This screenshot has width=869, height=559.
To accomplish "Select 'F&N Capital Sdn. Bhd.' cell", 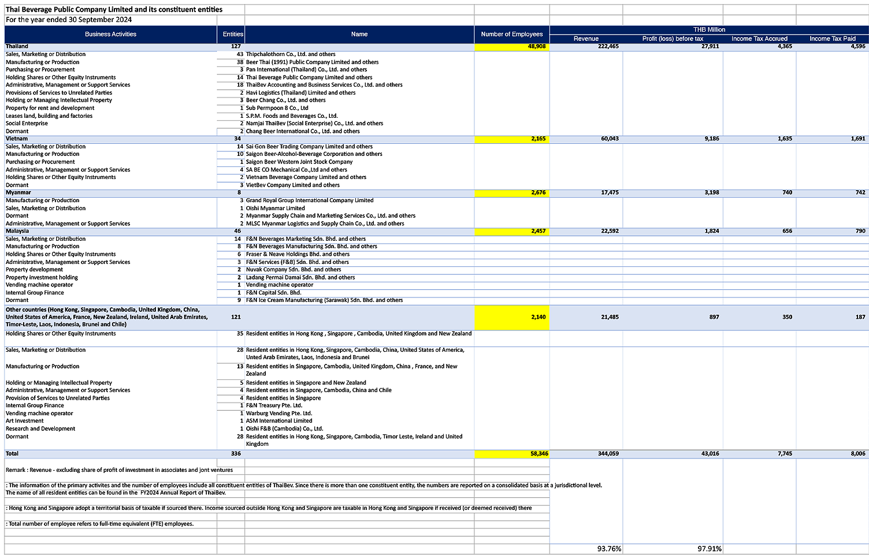I will (x=273, y=293).
